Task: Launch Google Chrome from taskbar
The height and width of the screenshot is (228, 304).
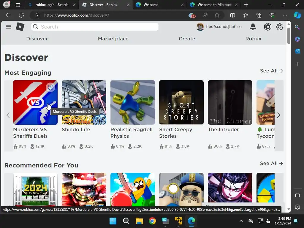Action: pos(152,221)
